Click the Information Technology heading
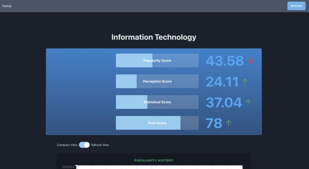This screenshot has height=169, width=309. pos(154,37)
